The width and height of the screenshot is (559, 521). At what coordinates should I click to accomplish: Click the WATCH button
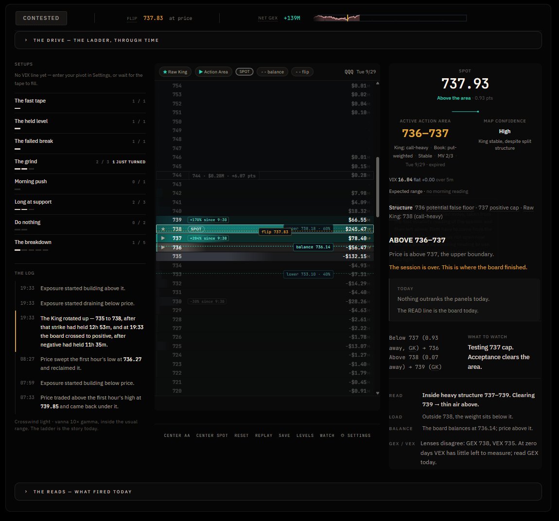(x=327, y=435)
